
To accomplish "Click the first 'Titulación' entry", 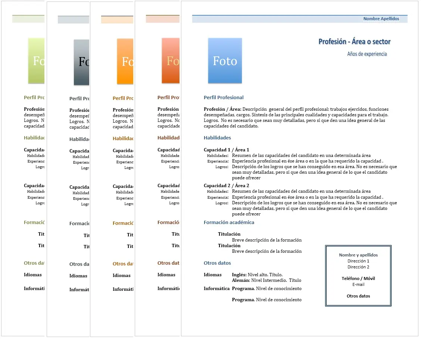I will point(229,234).
